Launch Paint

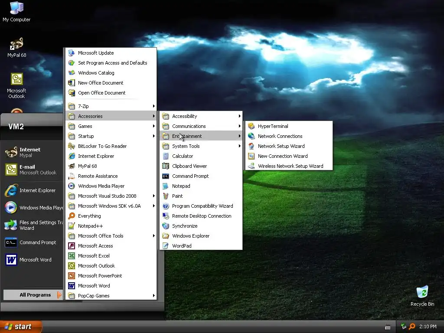[x=201, y=196]
